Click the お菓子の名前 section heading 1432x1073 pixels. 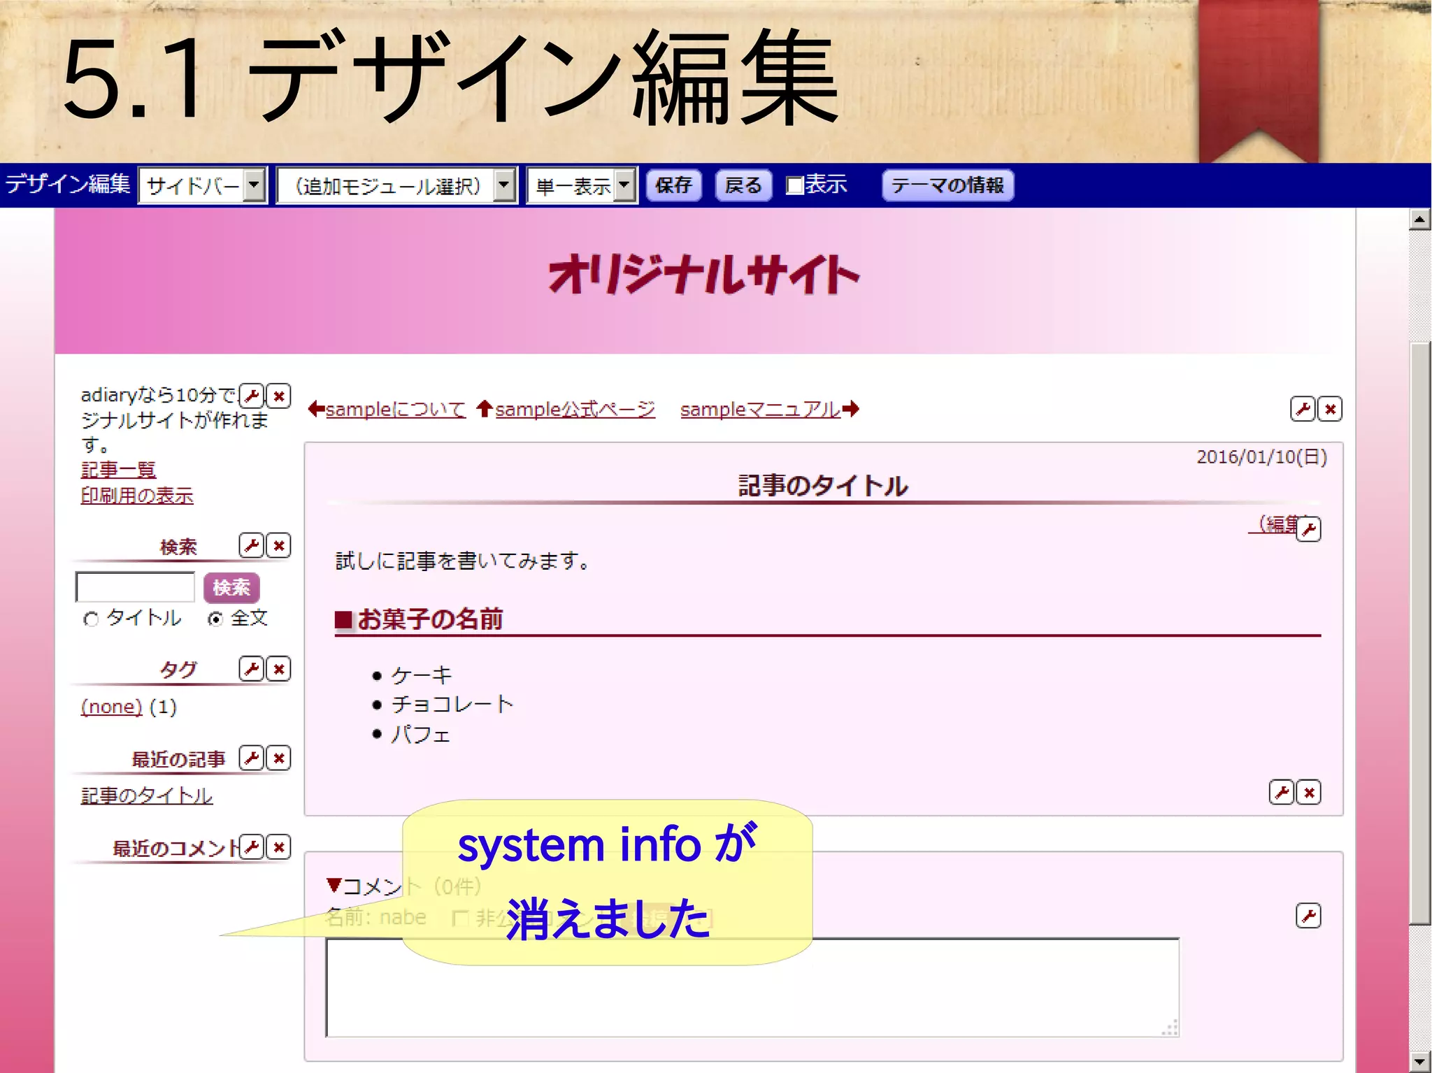pos(430,619)
